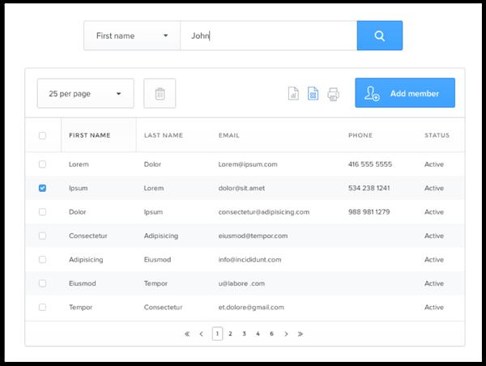Click the magnifier search button
The image size is (486, 366).
pos(379,36)
